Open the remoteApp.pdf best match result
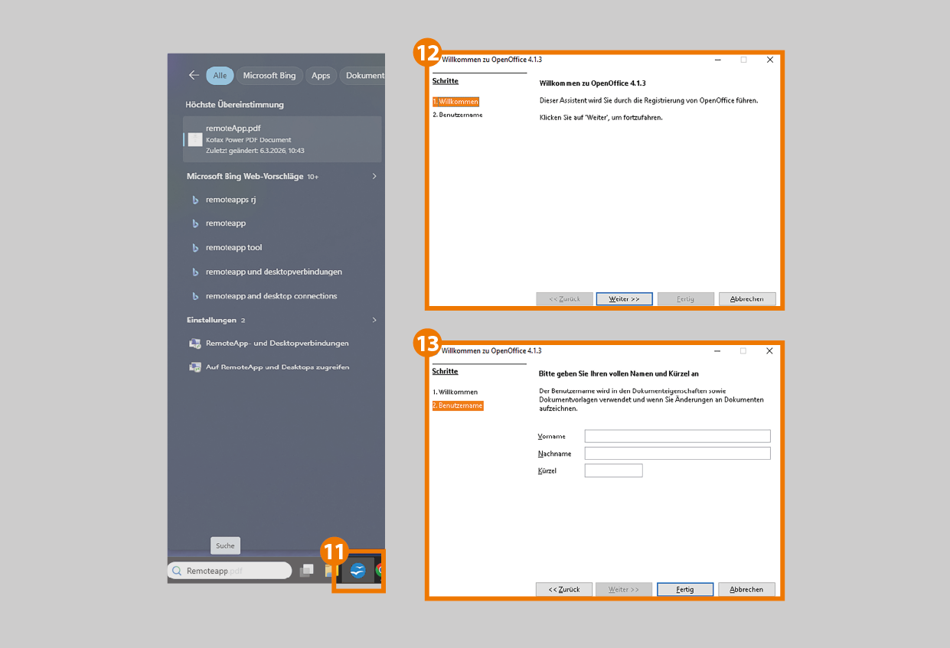This screenshot has height=648, width=950. pos(282,139)
